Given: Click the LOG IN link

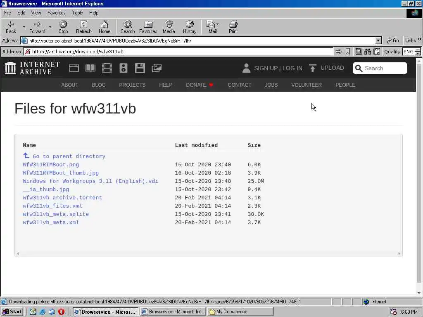Looking at the screenshot, I should click(x=292, y=68).
